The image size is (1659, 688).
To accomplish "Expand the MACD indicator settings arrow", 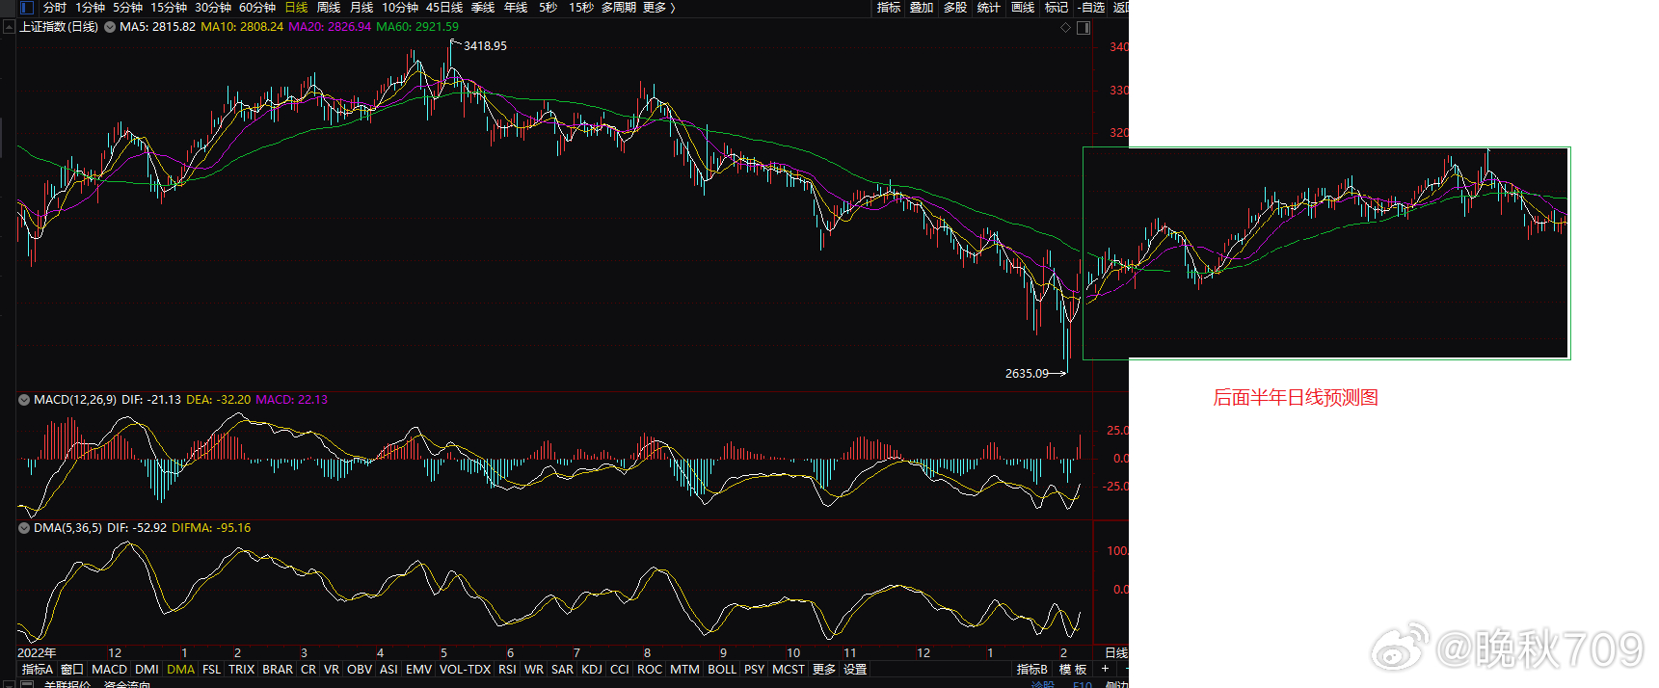I will 24,400.
